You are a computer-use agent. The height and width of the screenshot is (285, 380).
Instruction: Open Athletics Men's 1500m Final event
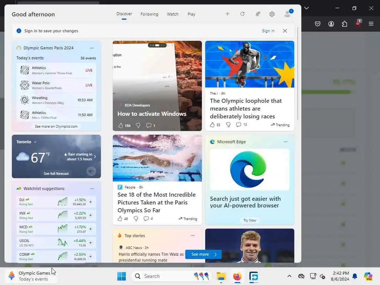pyautogui.click(x=56, y=115)
